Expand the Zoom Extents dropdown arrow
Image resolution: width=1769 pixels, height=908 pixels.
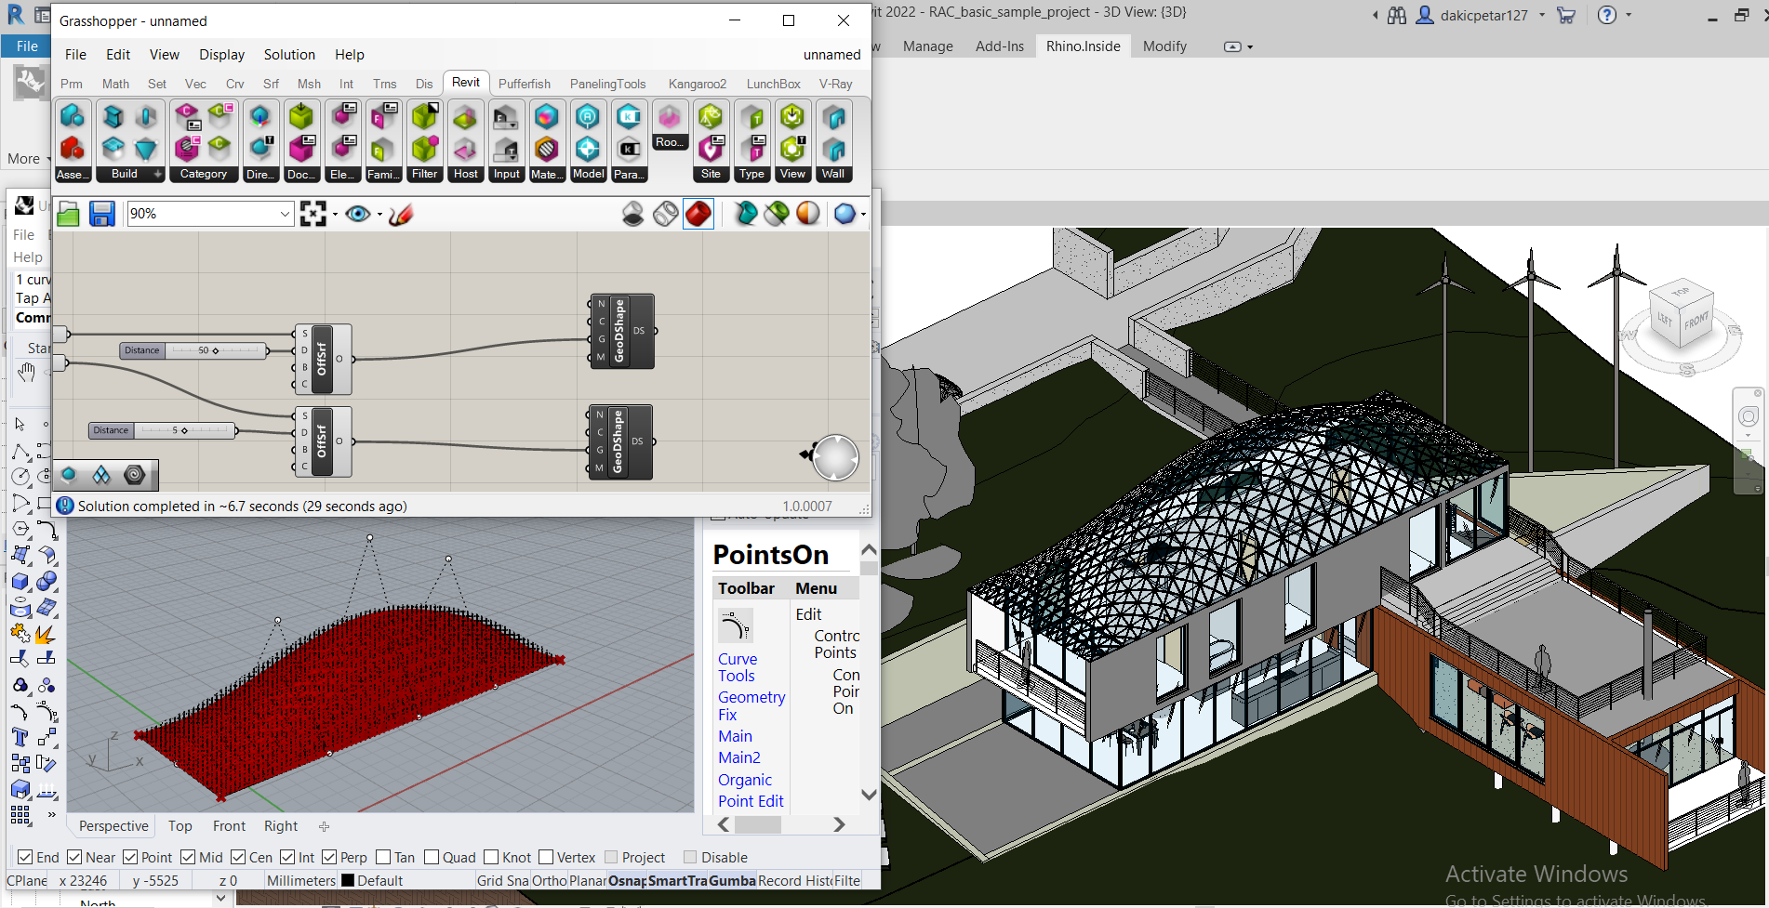[x=335, y=215]
